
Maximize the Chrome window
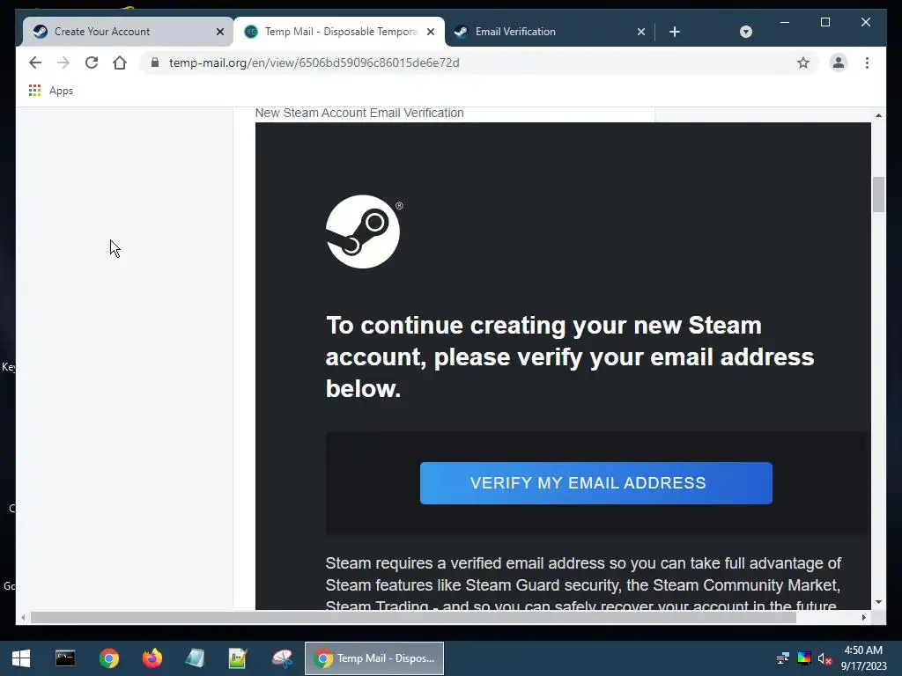pyautogui.click(x=824, y=22)
